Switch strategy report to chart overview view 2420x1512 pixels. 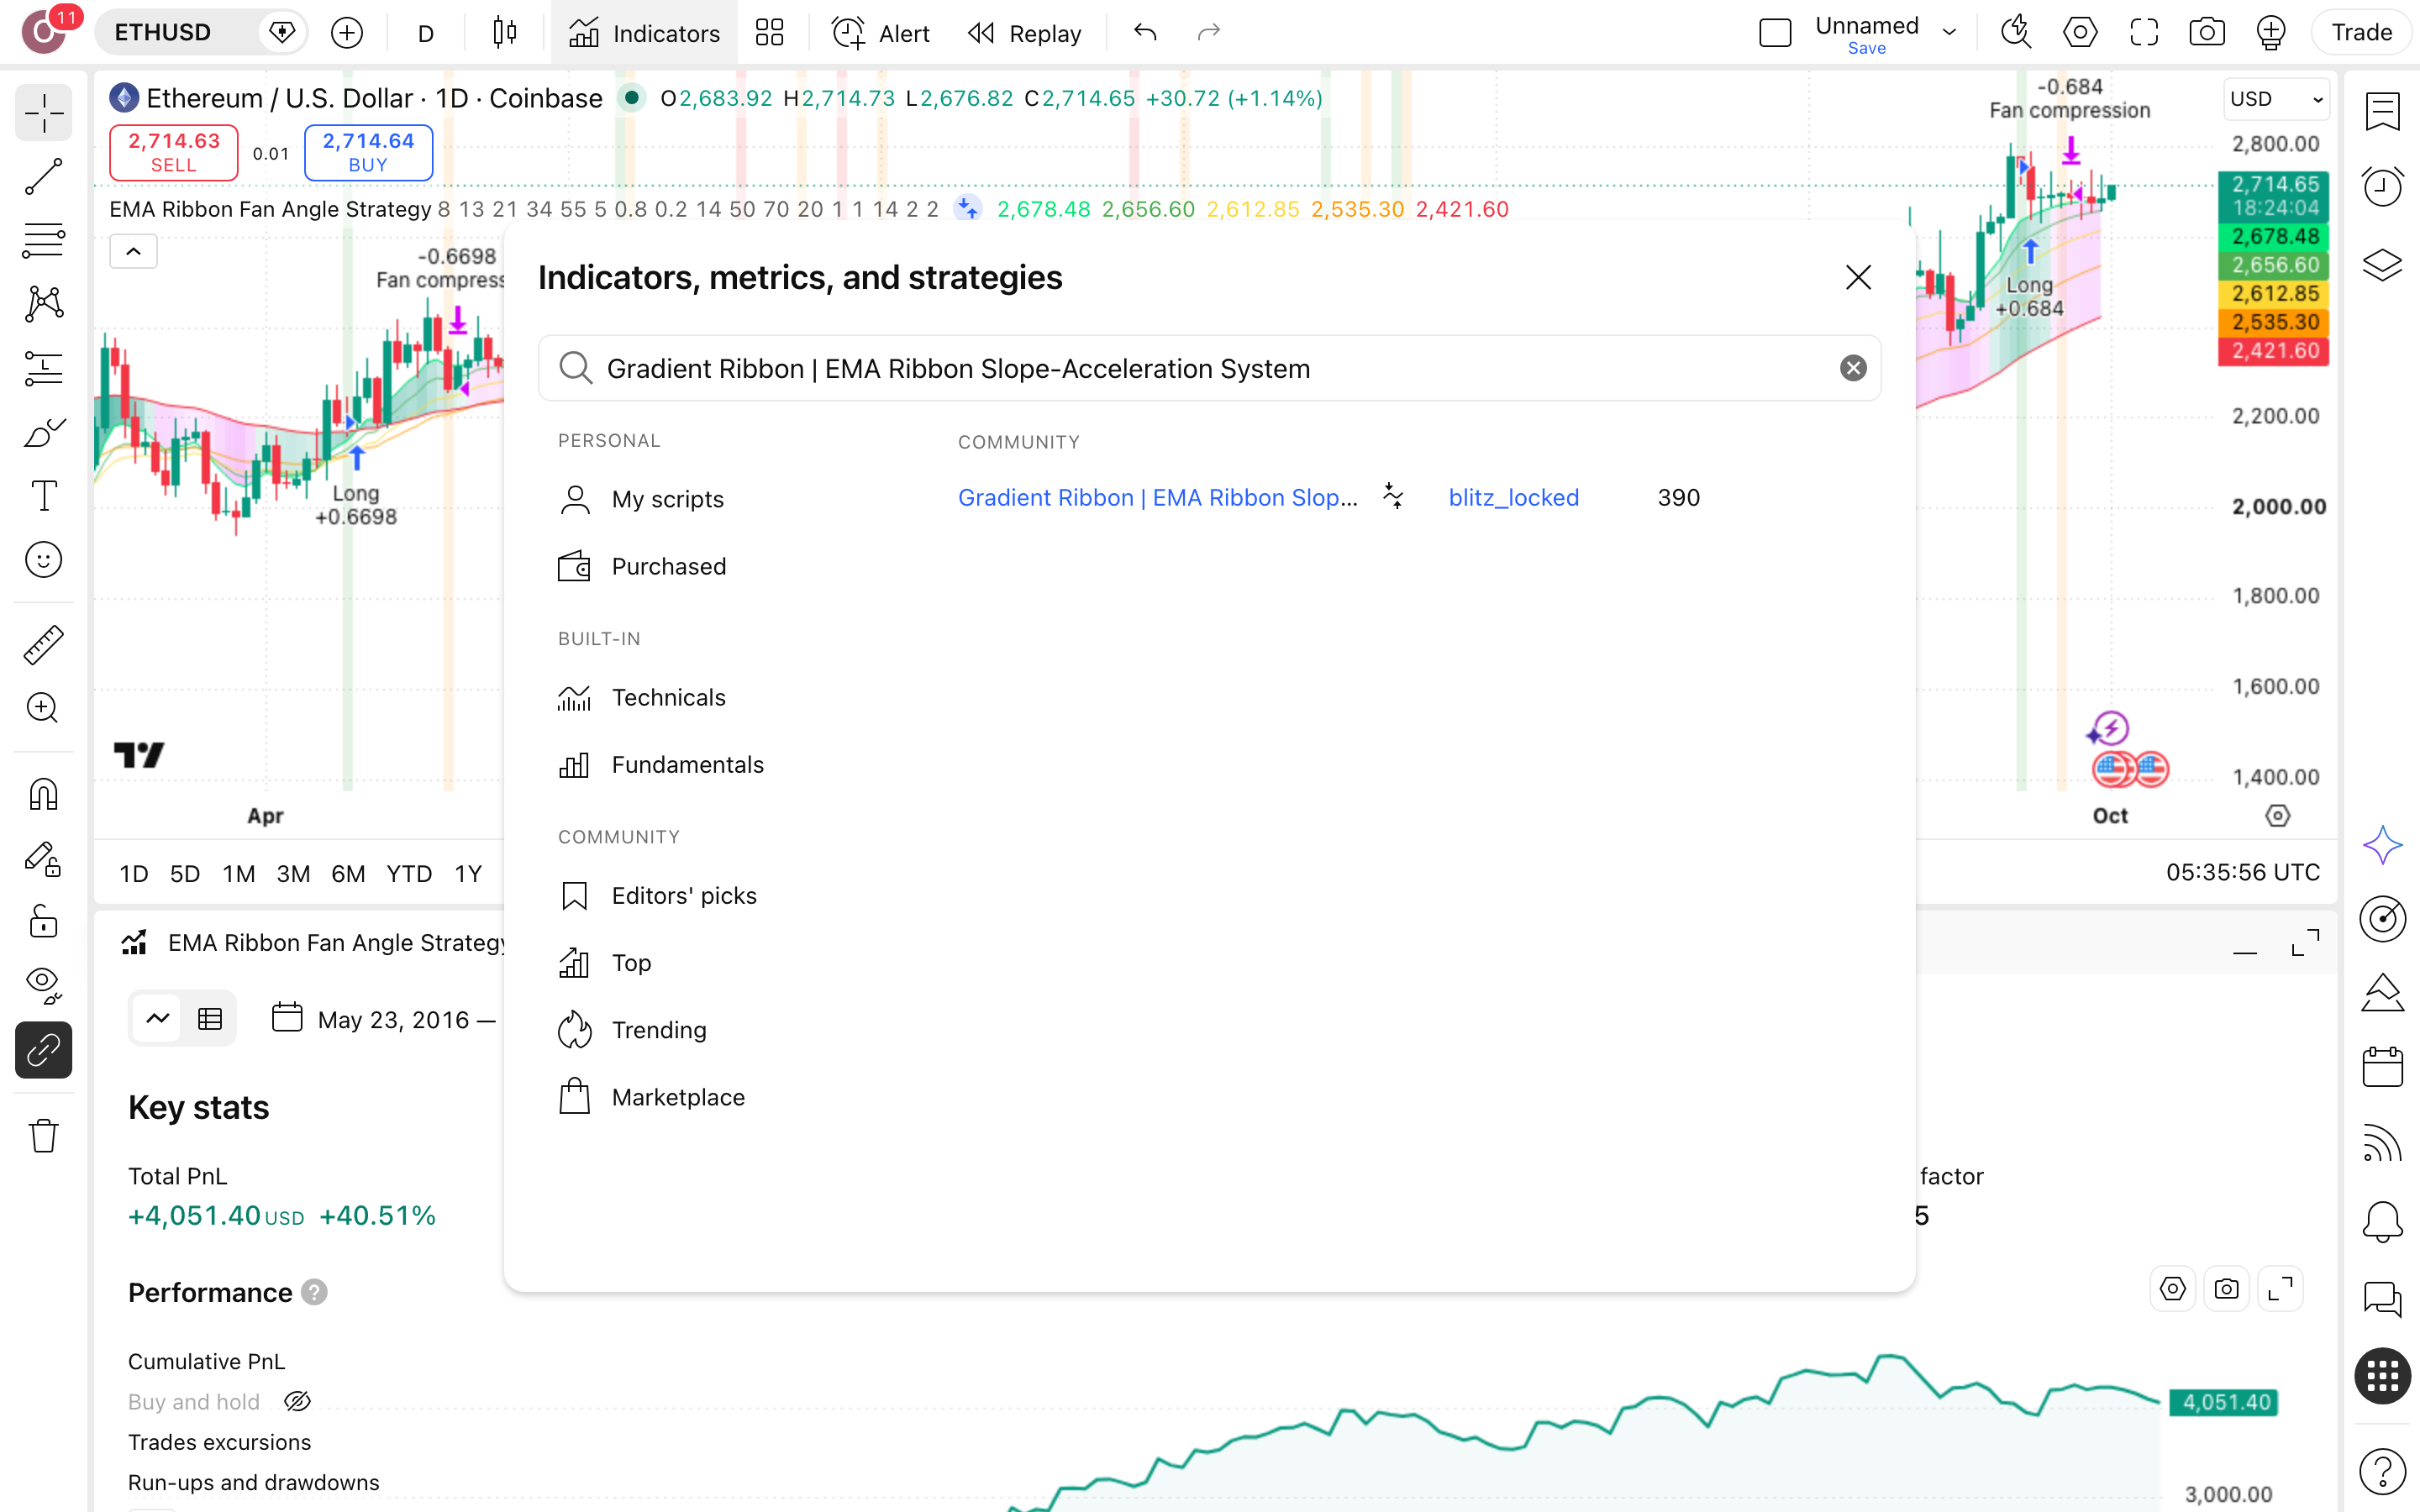tap(158, 1019)
